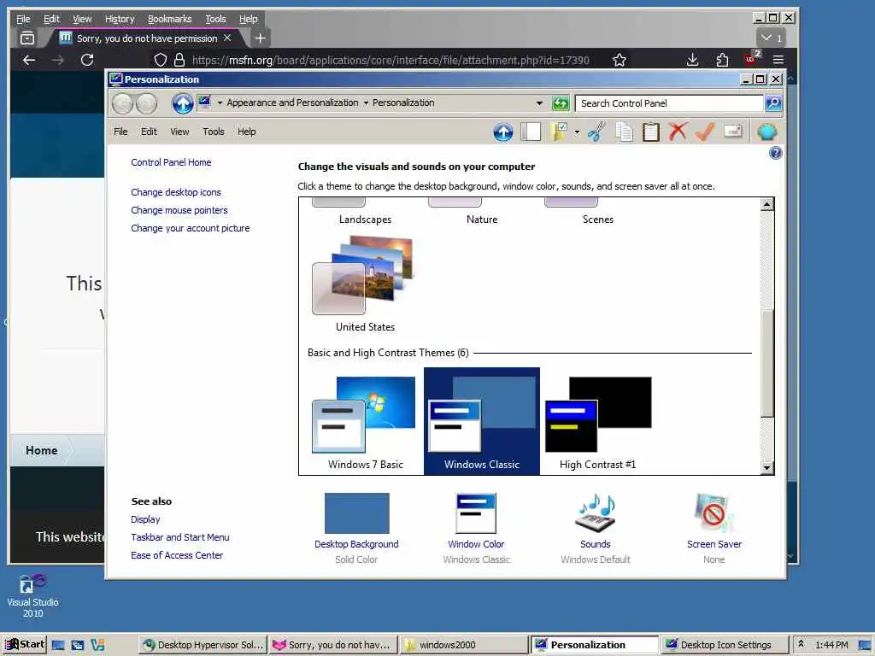This screenshot has width=875, height=656.
Task: Click the Start button on taskbar
Action: point(25,644)
